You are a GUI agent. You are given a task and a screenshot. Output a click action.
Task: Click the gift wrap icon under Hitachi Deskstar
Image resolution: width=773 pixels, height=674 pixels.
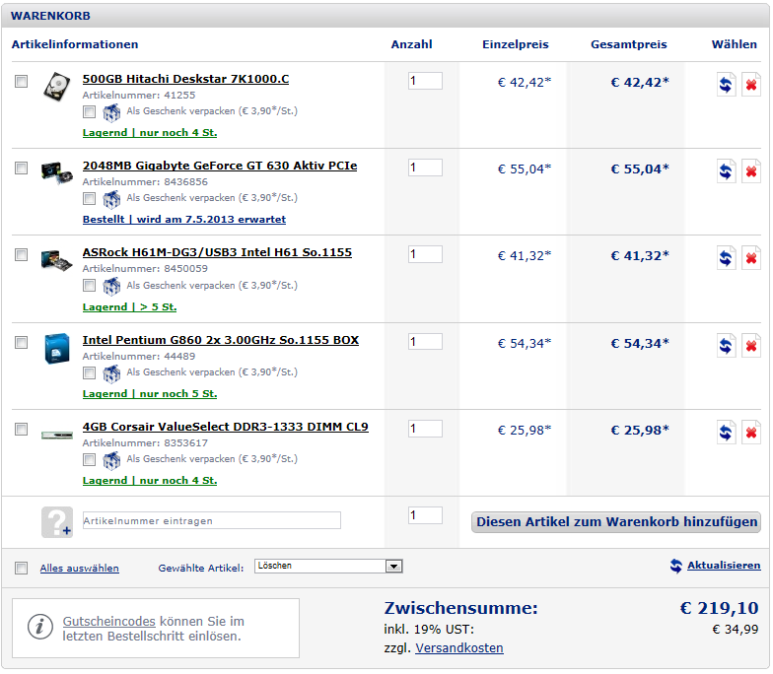click(x=111, y=112)
